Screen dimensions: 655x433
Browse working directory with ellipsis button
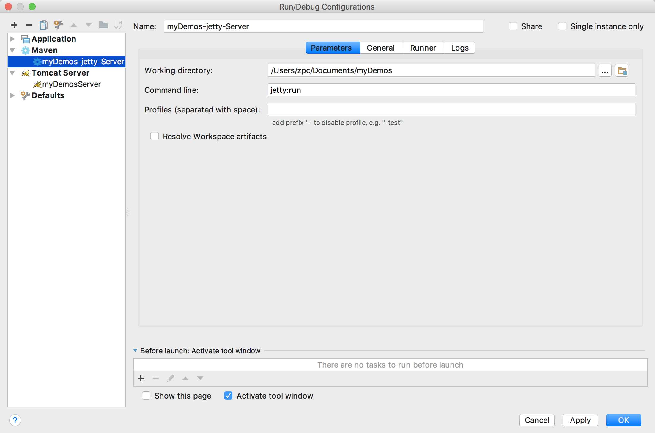tap(605, 71)
